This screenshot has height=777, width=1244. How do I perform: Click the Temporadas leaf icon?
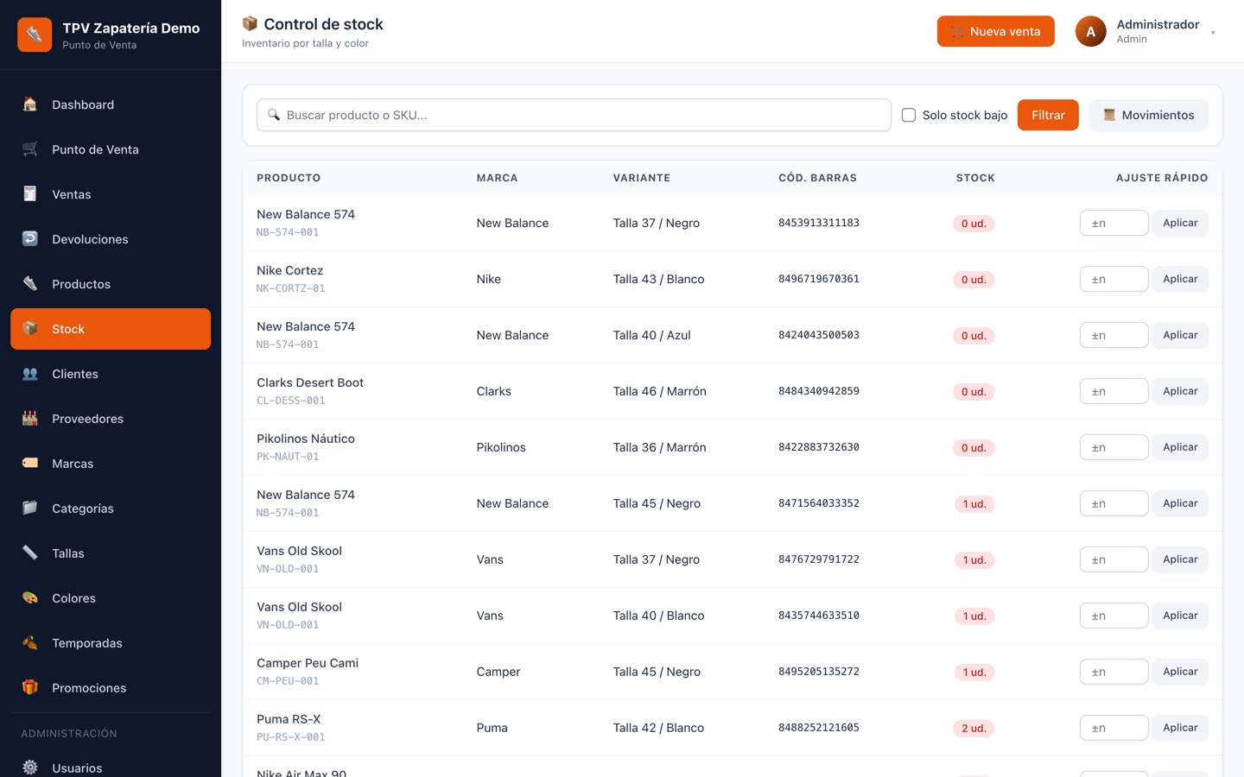click(30, 643)
